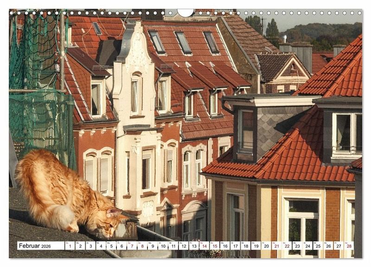
Task: Select day 16 in the calendar strip
Action: point(225,246)
